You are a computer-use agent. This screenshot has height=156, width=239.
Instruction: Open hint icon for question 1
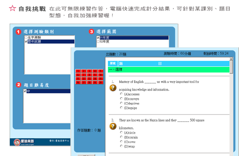coord(113,88)
